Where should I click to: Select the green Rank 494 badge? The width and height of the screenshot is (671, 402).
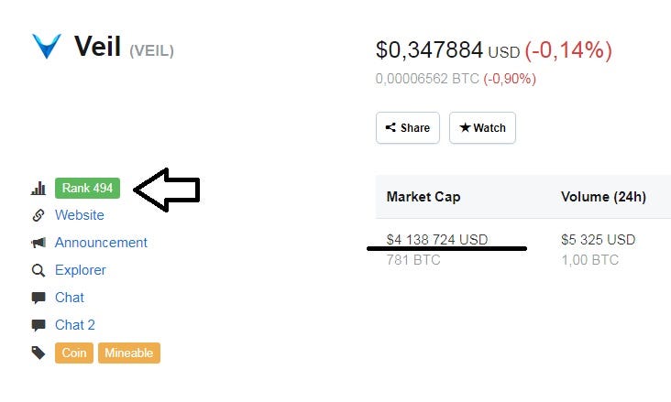(87, 188)
